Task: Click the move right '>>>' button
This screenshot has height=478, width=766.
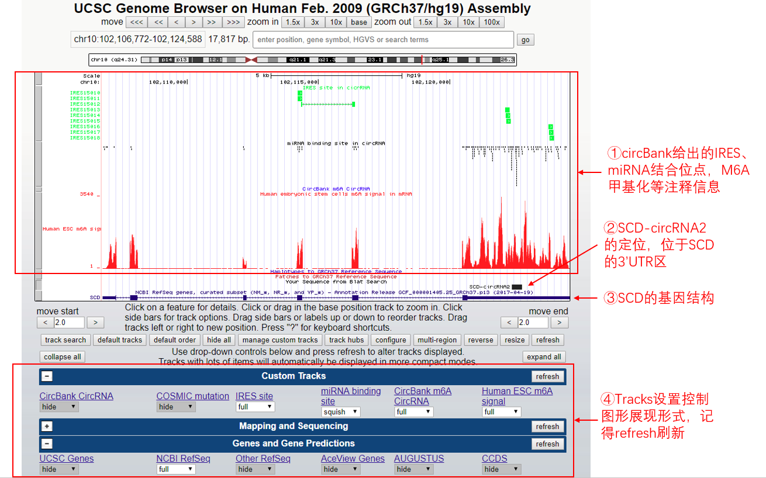Action: pos(233,22)
